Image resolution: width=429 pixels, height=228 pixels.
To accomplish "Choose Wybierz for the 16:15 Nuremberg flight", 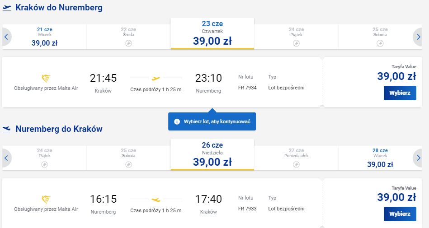I will (400, 214).
